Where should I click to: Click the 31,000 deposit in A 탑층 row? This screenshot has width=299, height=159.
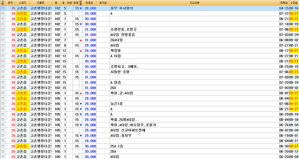point(90,83)
